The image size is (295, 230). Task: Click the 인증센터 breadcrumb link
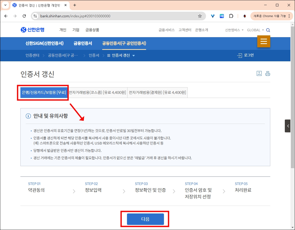tap(32, 55)
